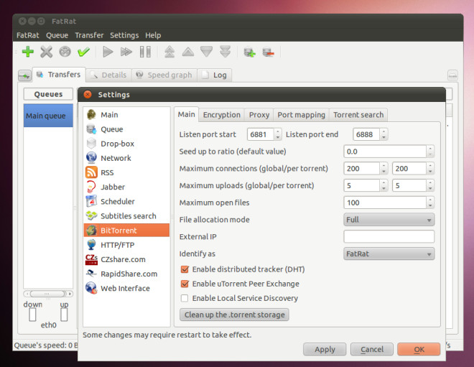This screenshot has width=474, height=367.
Task: Open the Help menu
Action: click(153, 35)
